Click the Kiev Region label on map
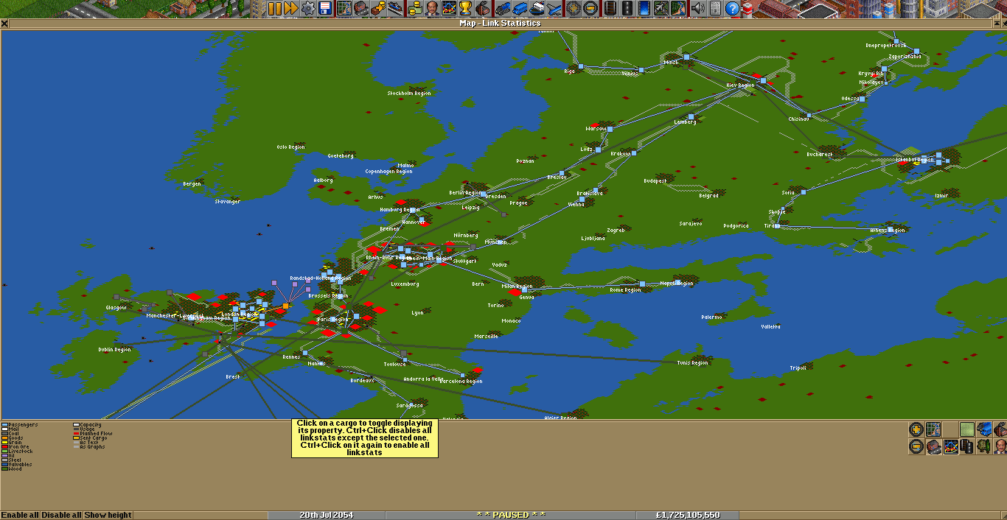 (741, 85)
